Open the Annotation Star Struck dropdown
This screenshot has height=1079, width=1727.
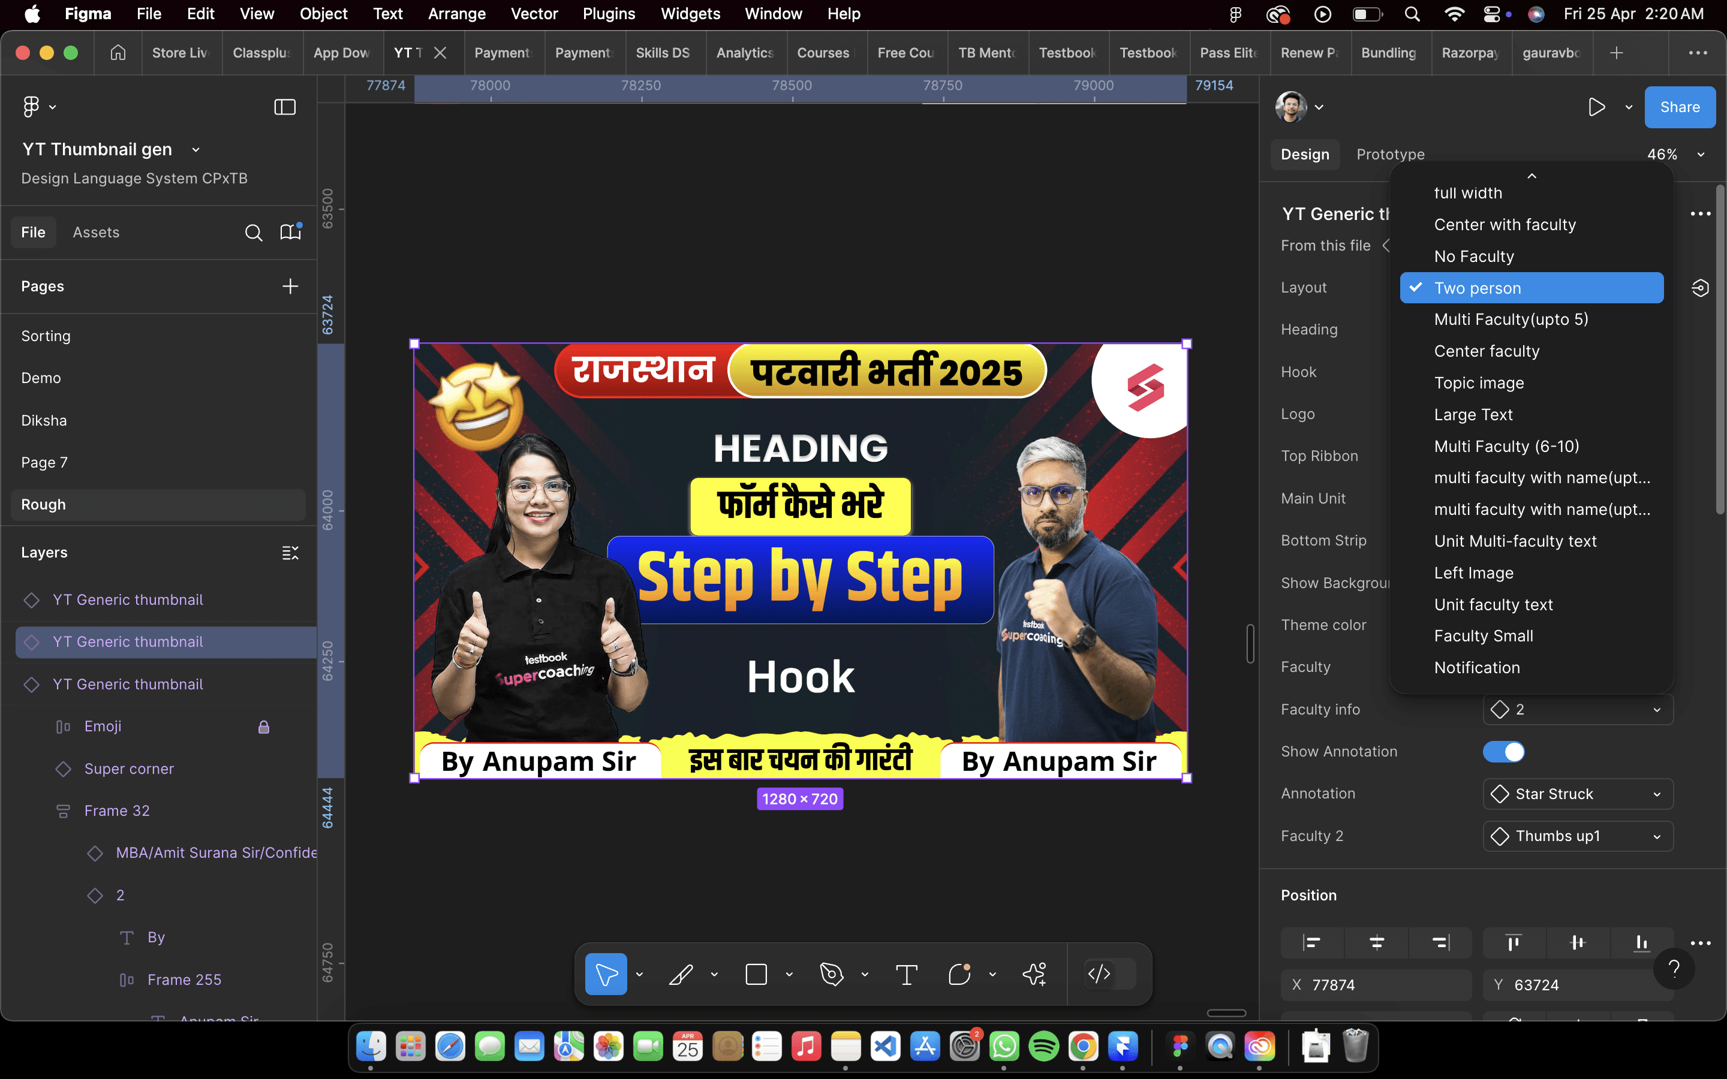coord(1577,794)
